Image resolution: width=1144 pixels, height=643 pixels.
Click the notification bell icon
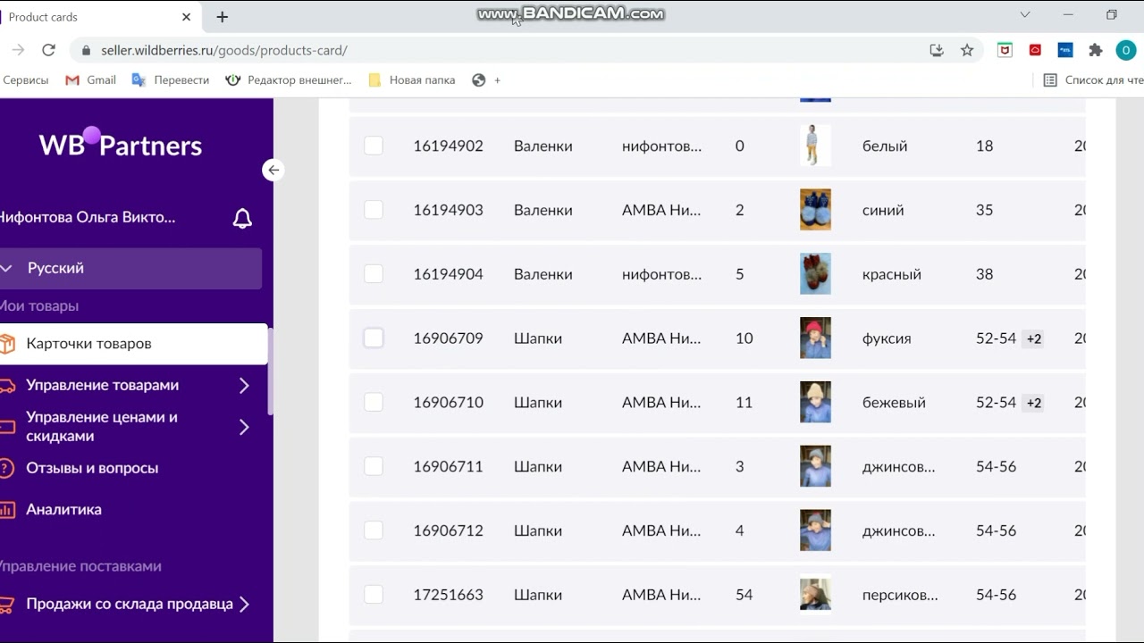point(242,219)
